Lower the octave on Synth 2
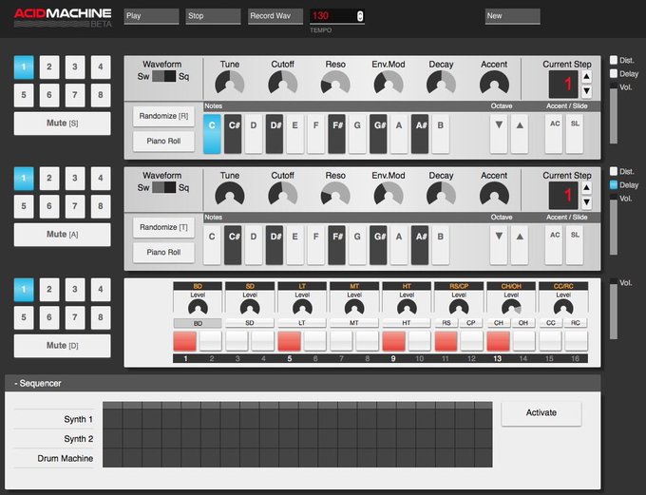The width and height of the screenshot is (646, 495). click(499, 245)
